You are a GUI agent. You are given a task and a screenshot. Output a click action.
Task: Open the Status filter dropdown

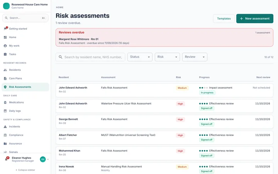[140, 57]
